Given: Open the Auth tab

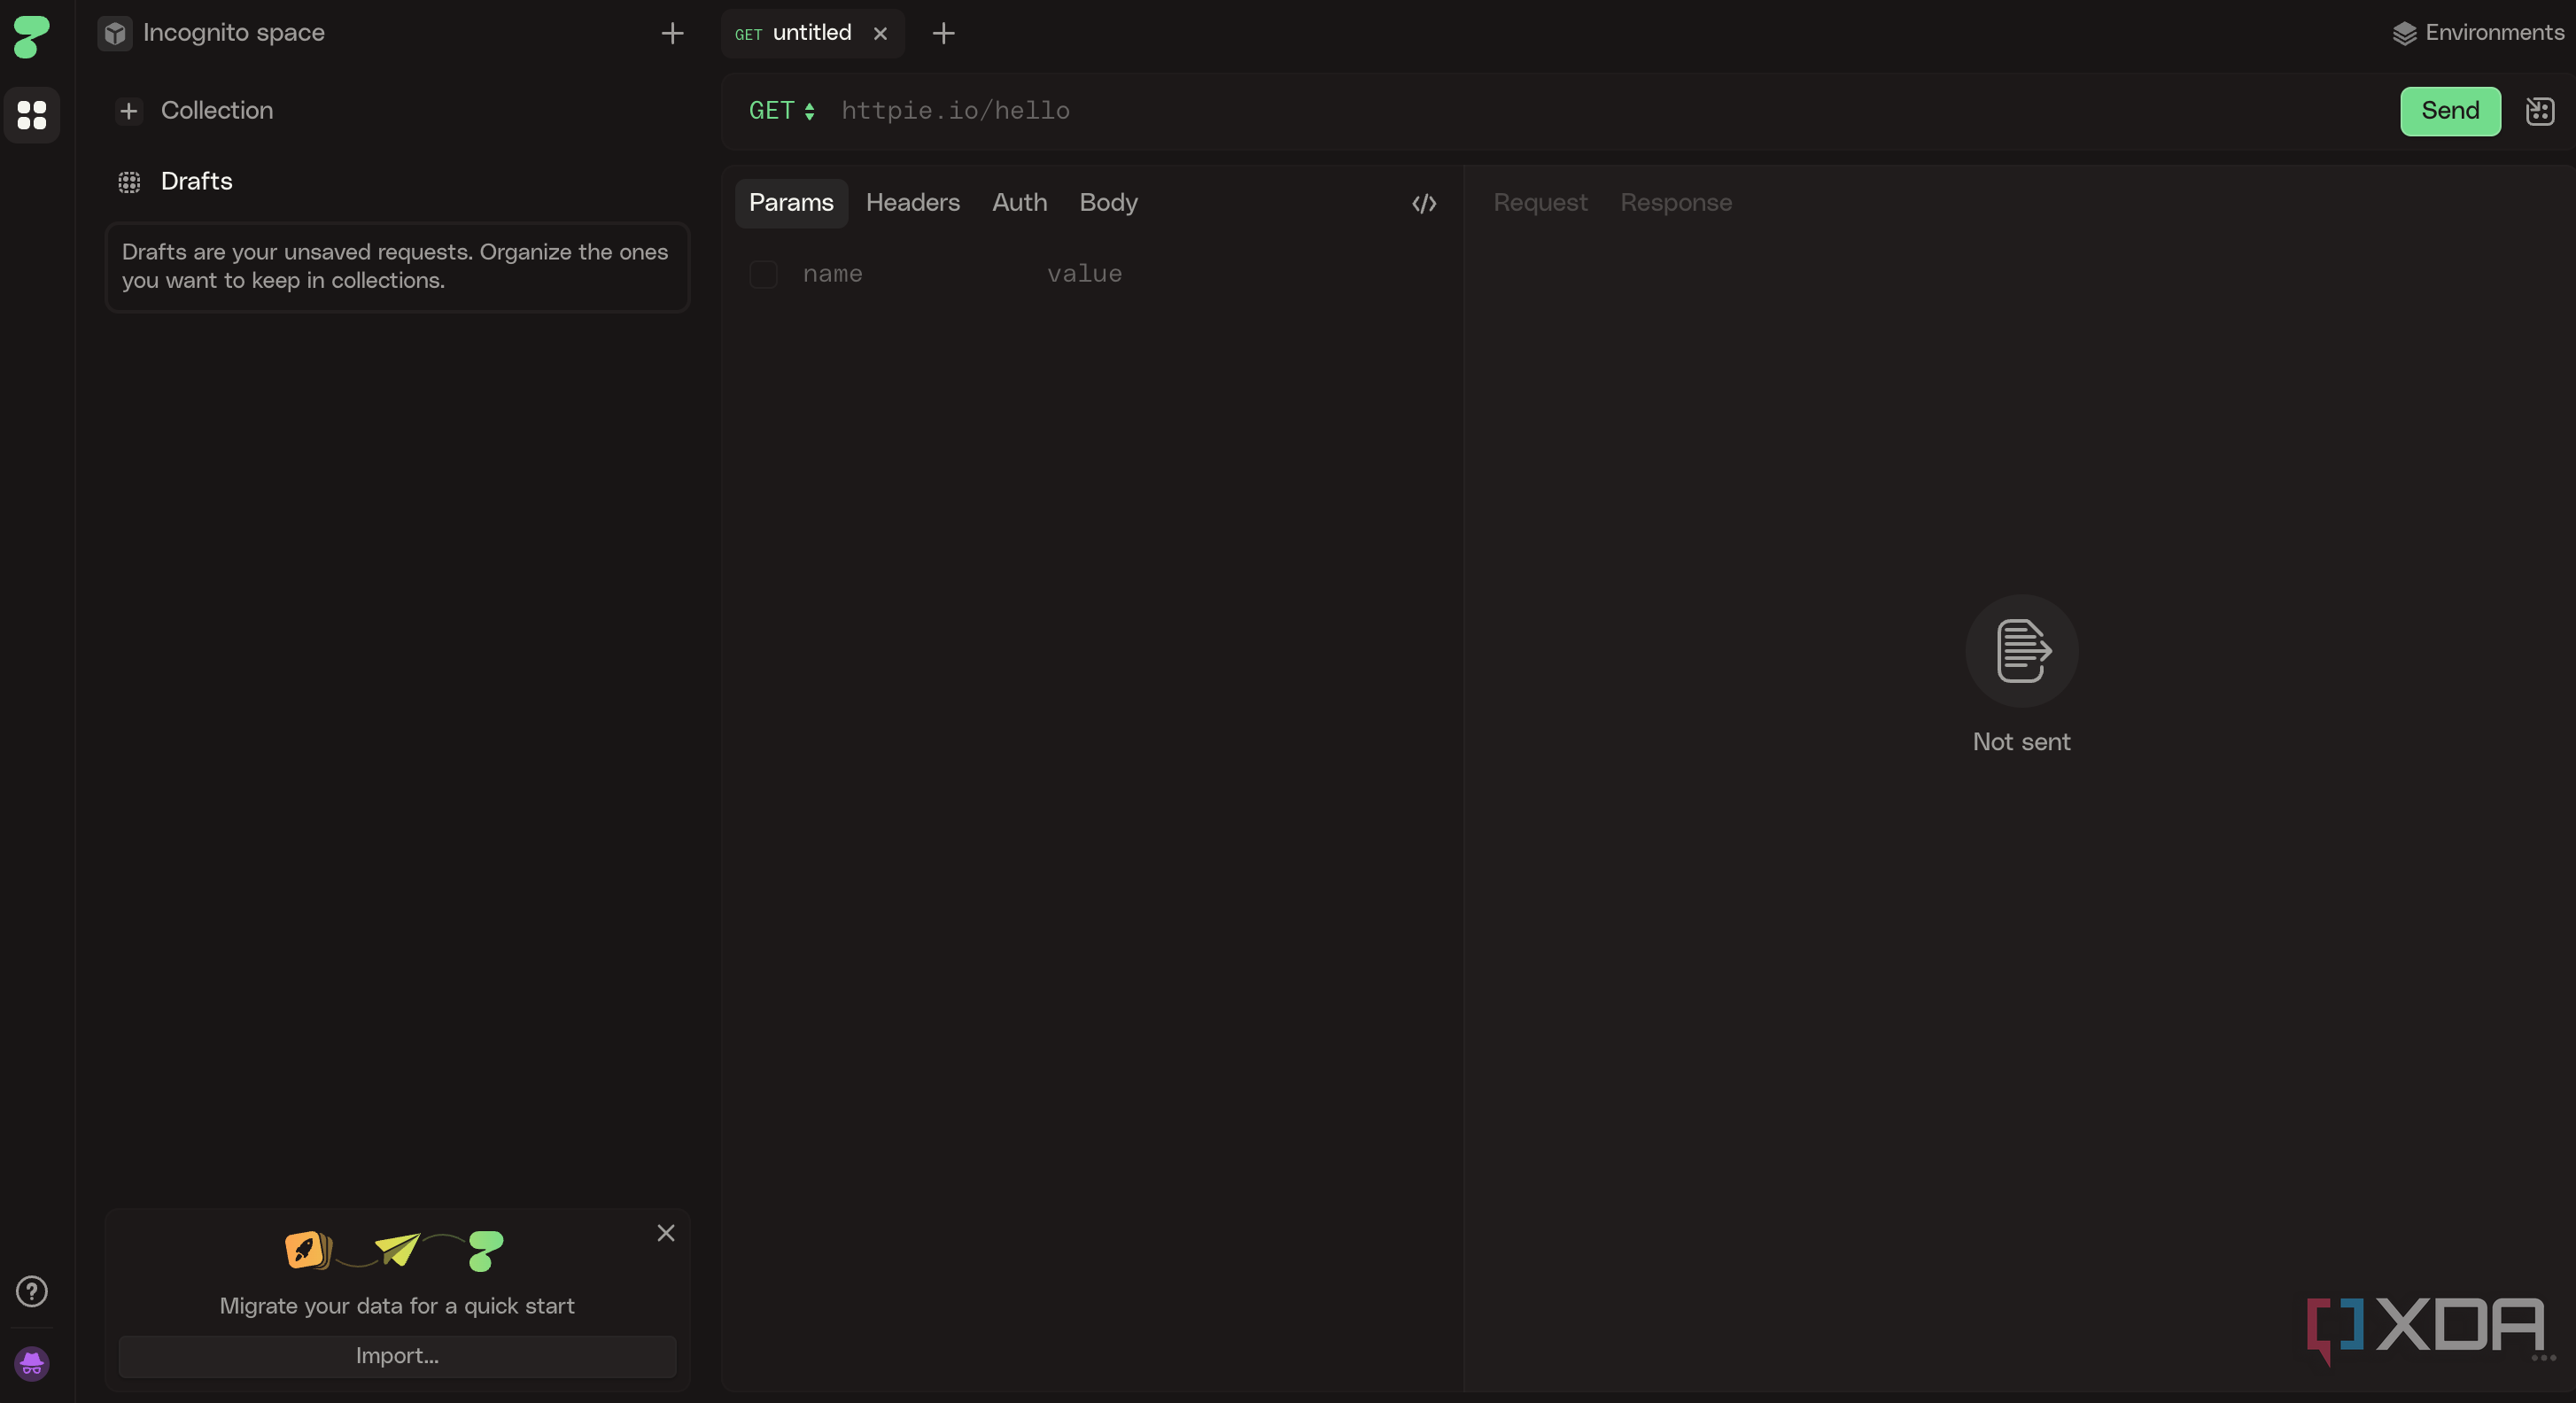Looking at the screenshot, I should click(x=1019, y=203).
